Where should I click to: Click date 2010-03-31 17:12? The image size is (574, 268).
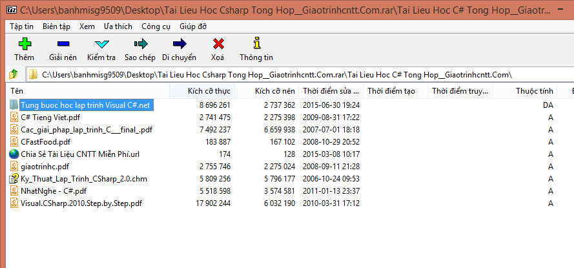(x=331, y=203)
